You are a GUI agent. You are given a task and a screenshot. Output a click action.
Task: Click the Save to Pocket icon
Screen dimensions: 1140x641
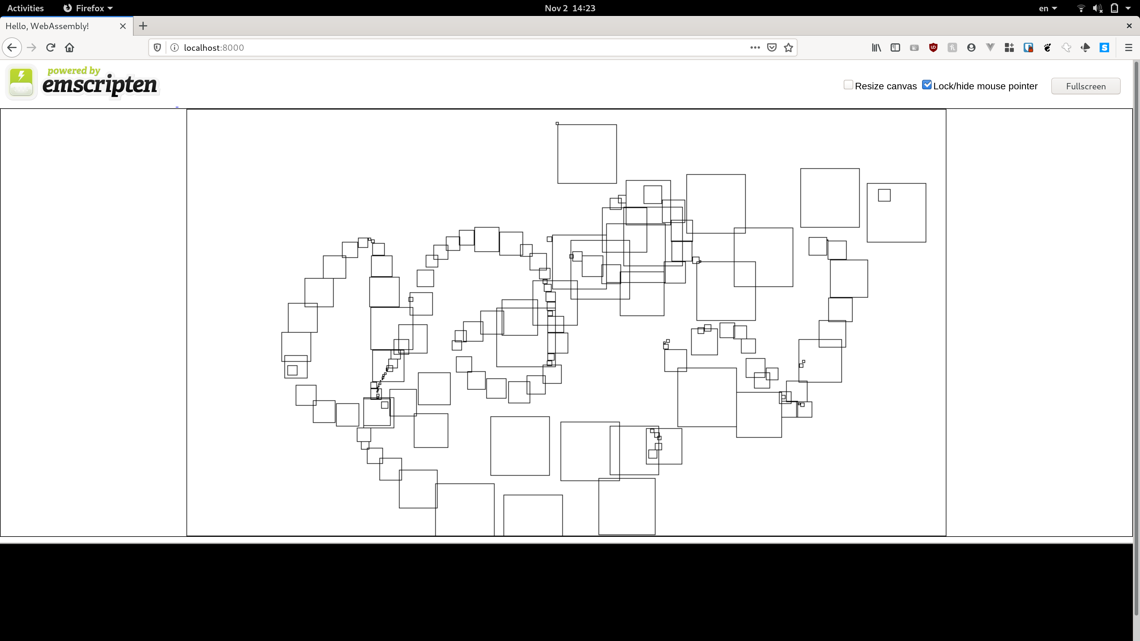click(771, 48)
